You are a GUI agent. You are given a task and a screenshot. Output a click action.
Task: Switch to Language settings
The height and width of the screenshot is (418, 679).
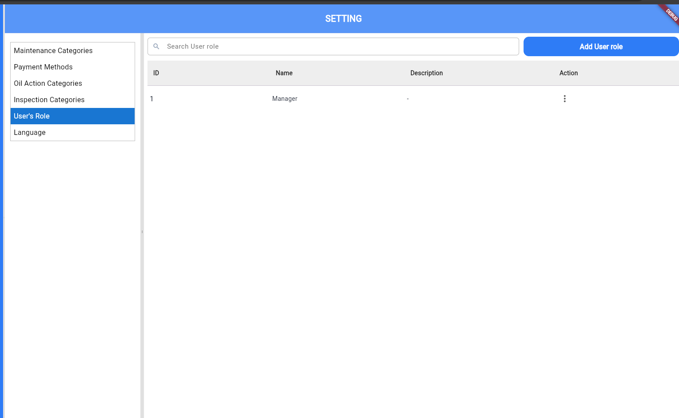point(30,133)
